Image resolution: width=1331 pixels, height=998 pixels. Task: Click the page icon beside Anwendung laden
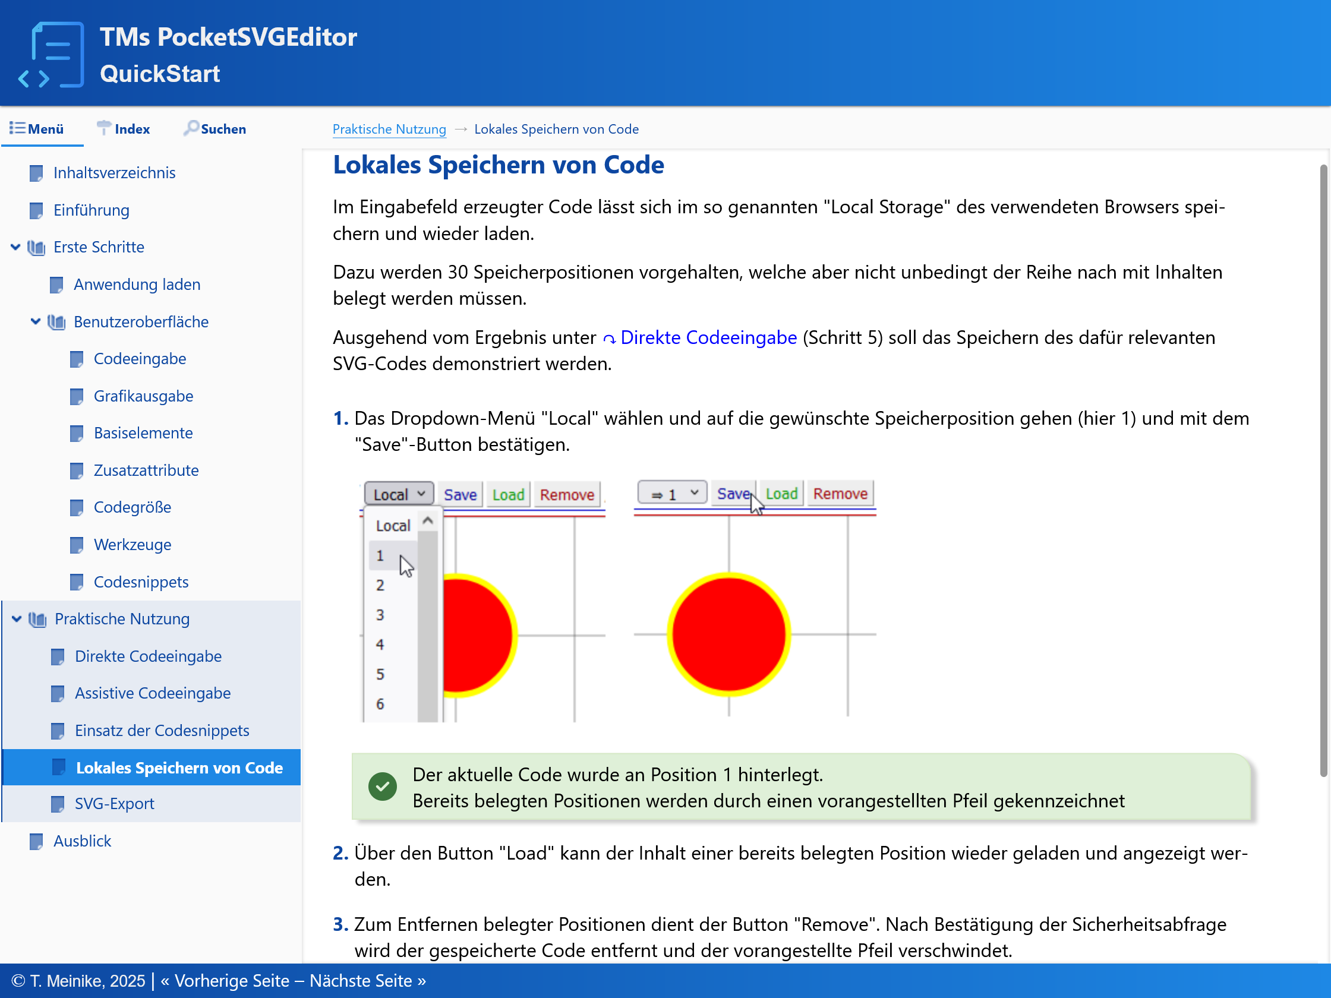click(x=56, y=285)
